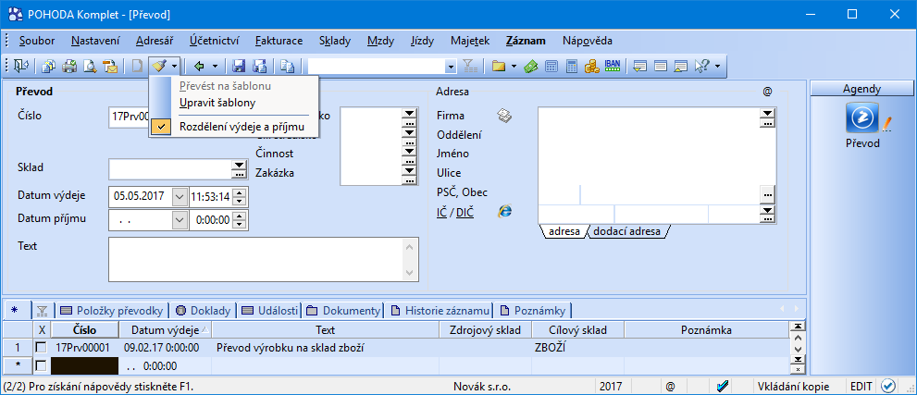This screenshot has width=917, height=395.
Task: Open dropdown arrow next to green back arrow
Action: point(215,66)
